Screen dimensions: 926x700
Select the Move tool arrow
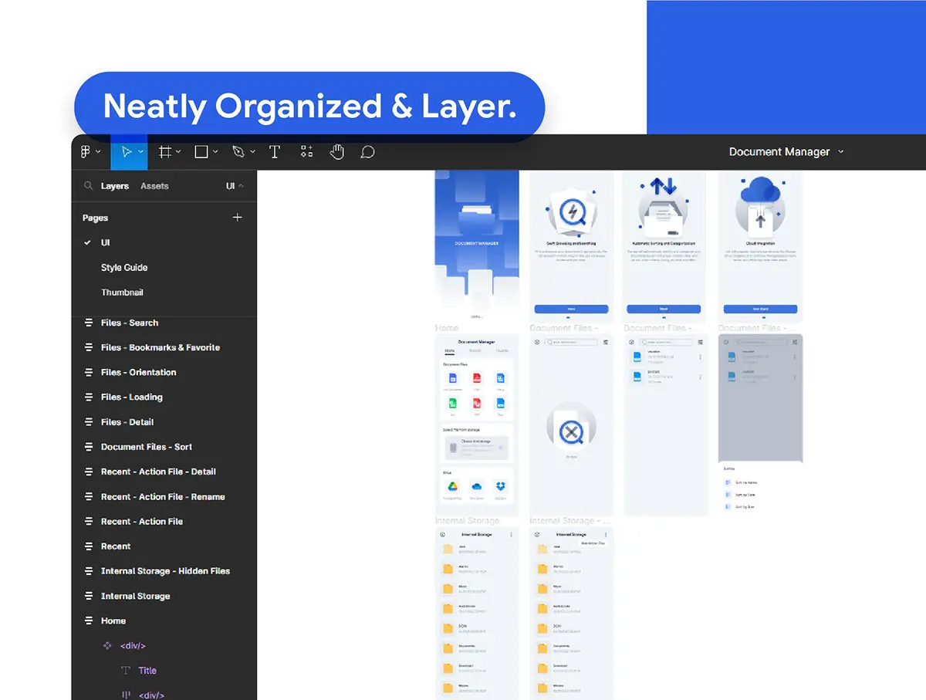tap(127, 152)
